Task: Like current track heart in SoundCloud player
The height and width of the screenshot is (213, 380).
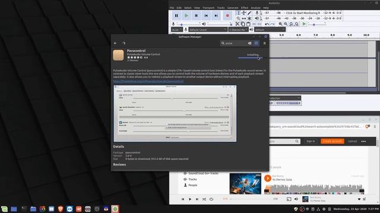Action: click(359, 199)
